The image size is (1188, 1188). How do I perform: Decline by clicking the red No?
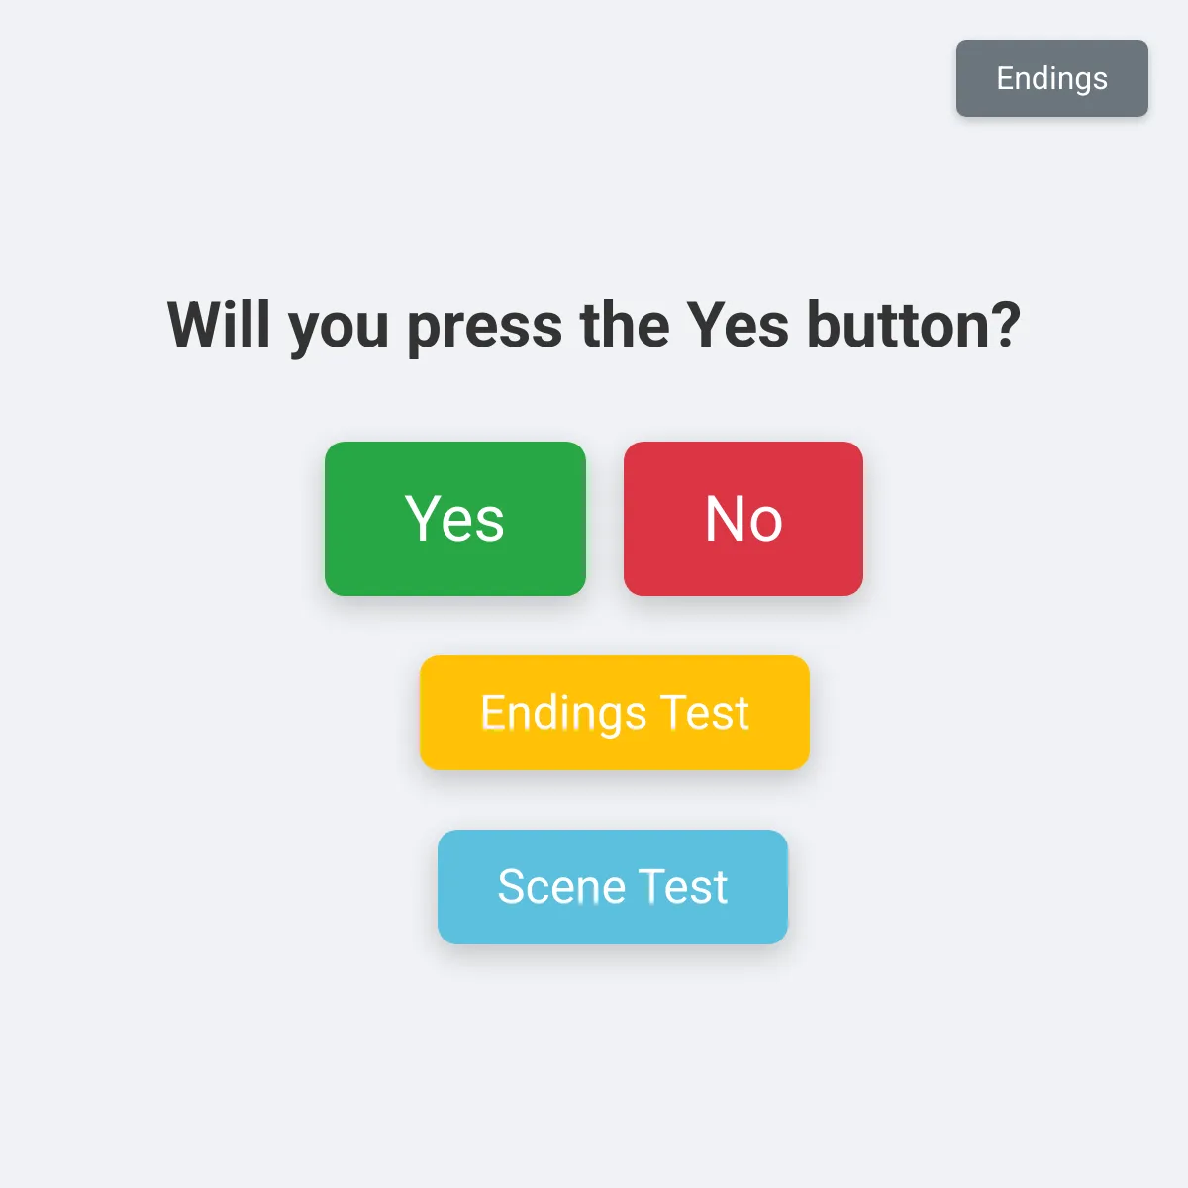[743, 519]
